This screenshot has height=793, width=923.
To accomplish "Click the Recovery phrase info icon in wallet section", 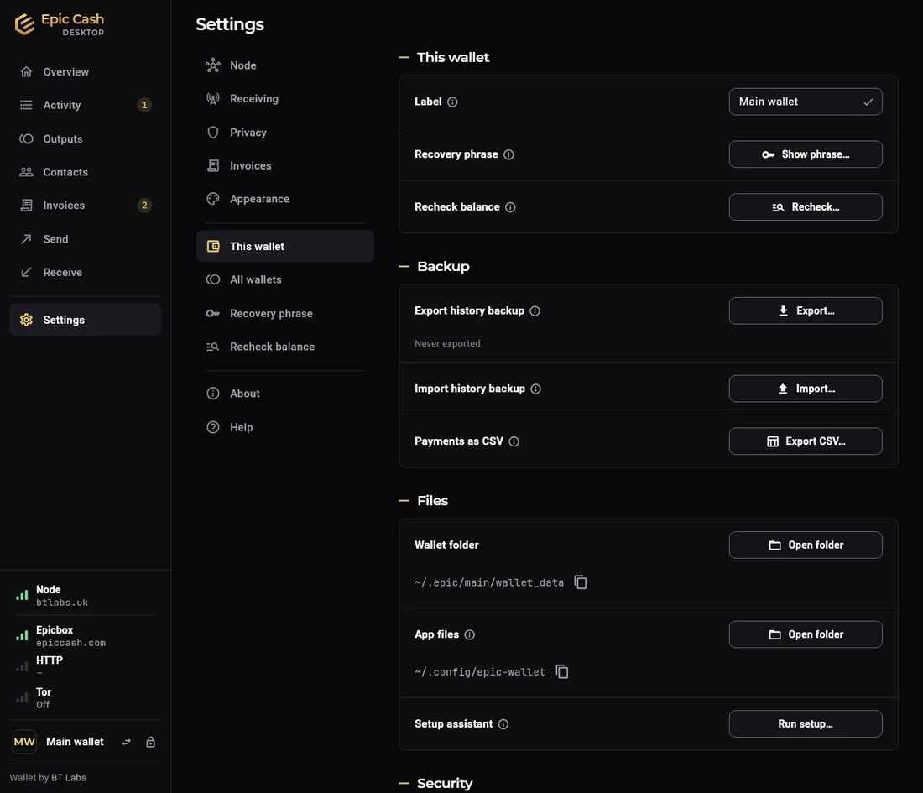I will pos(508,154).
